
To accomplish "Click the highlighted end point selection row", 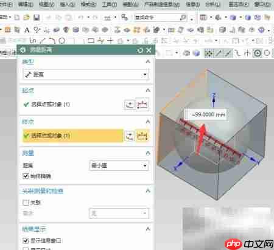I will point(72,136).
